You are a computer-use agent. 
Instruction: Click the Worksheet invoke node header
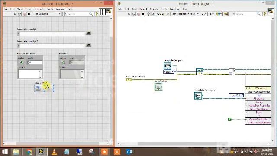[258, 88]
